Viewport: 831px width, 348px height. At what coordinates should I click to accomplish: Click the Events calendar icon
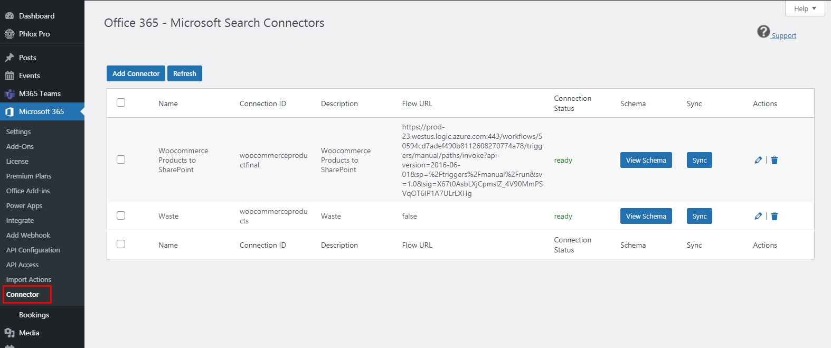(10, 76)
